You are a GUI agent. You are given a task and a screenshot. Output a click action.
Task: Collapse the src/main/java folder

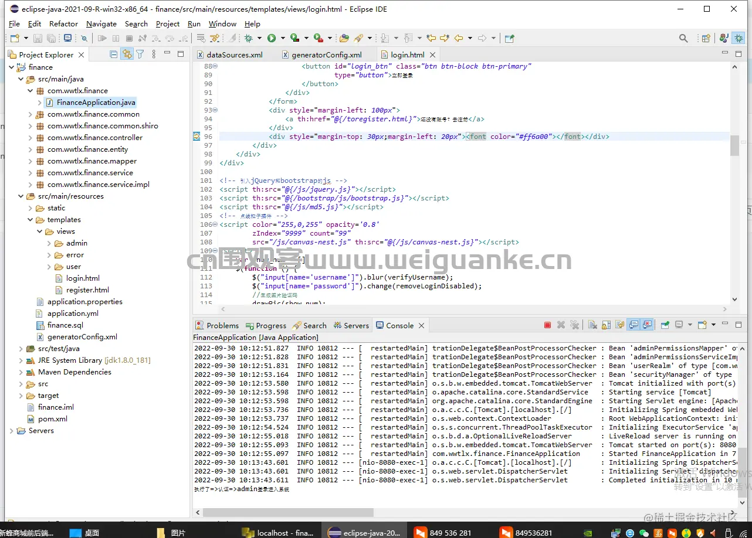tap(21, 79)
